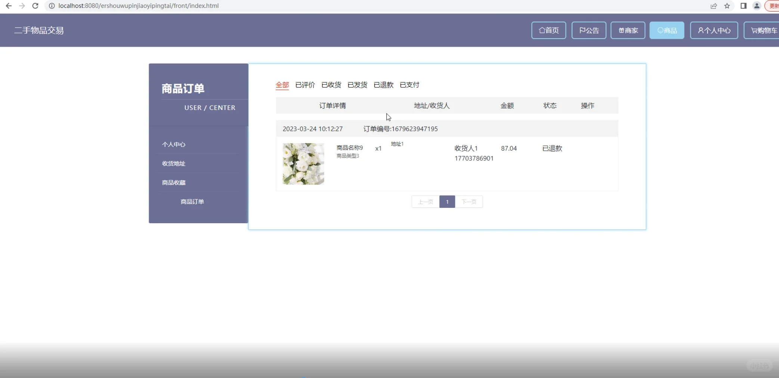779x378 pixels.
Task: Bookmark the page using the star icon
Action: click(727, 6)
